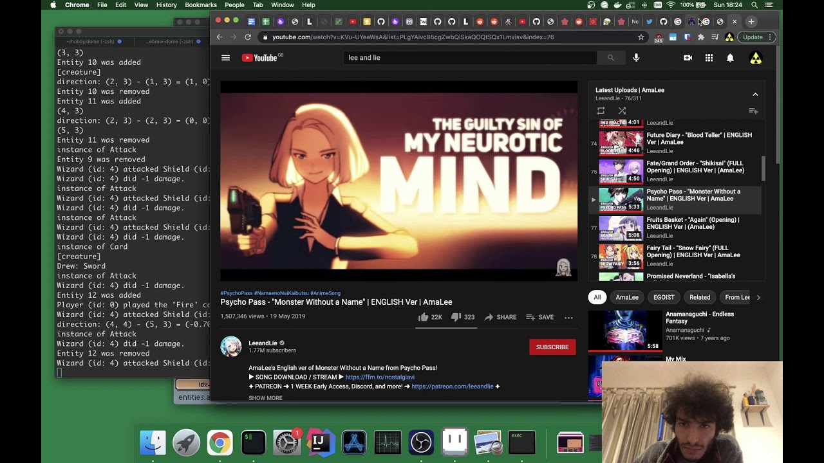Screen dimensions: 824x463
Task: Go back in Chrome
Action: tap(219, 37)
